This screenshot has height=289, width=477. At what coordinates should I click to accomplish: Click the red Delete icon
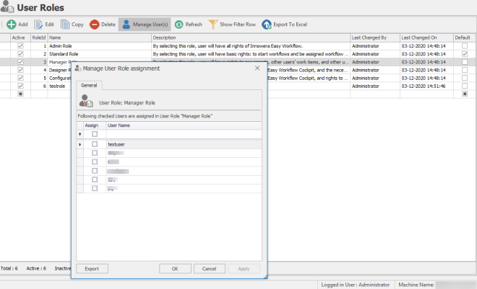pos(94,25)
